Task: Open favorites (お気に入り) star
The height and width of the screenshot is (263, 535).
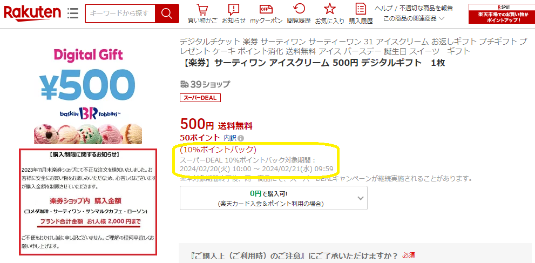Action: click(330, 14)
